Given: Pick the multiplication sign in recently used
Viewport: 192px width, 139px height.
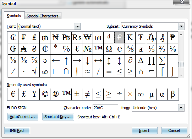Looking at the screenshot, I should [130, 94].
